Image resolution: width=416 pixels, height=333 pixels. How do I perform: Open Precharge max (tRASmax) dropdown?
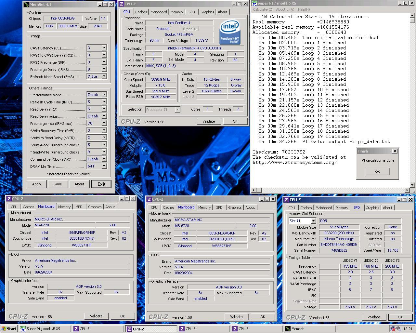[x=104, y=123]
